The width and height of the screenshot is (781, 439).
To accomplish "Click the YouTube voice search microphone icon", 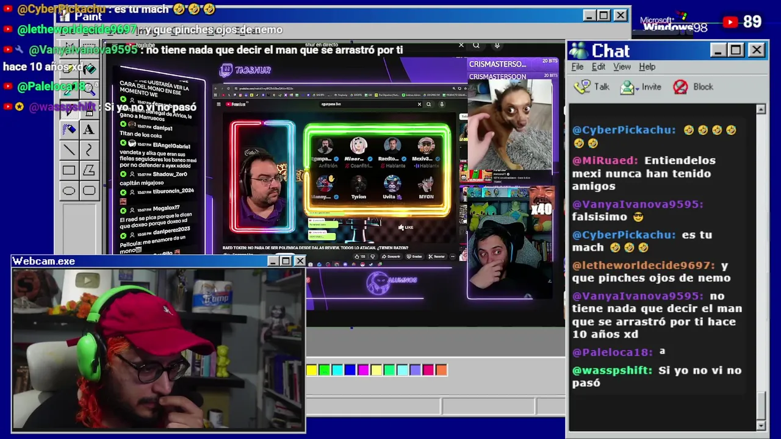I will pos(497,45).
